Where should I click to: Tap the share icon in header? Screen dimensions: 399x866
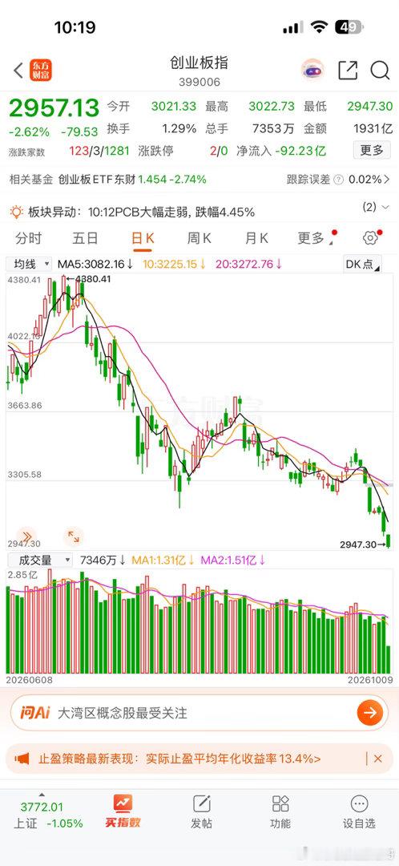click(348, 71)
